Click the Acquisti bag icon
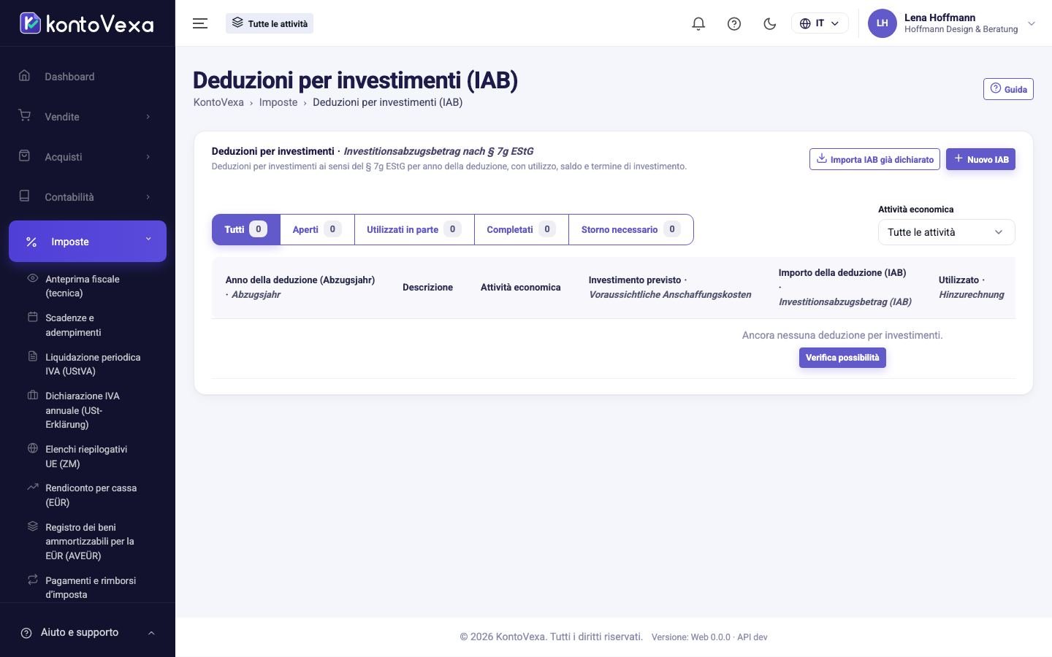 click(25, 156)
